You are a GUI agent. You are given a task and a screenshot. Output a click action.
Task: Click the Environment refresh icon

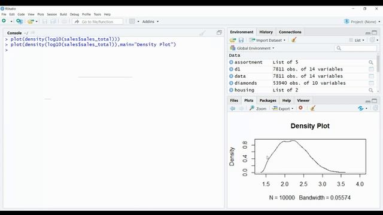click(x=372, y=40)
